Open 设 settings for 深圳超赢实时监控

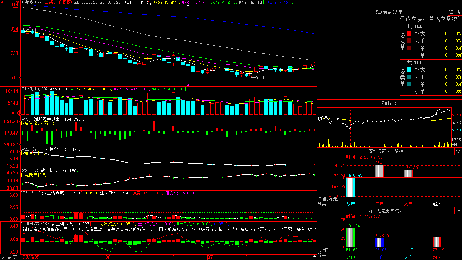click(458, 151)
